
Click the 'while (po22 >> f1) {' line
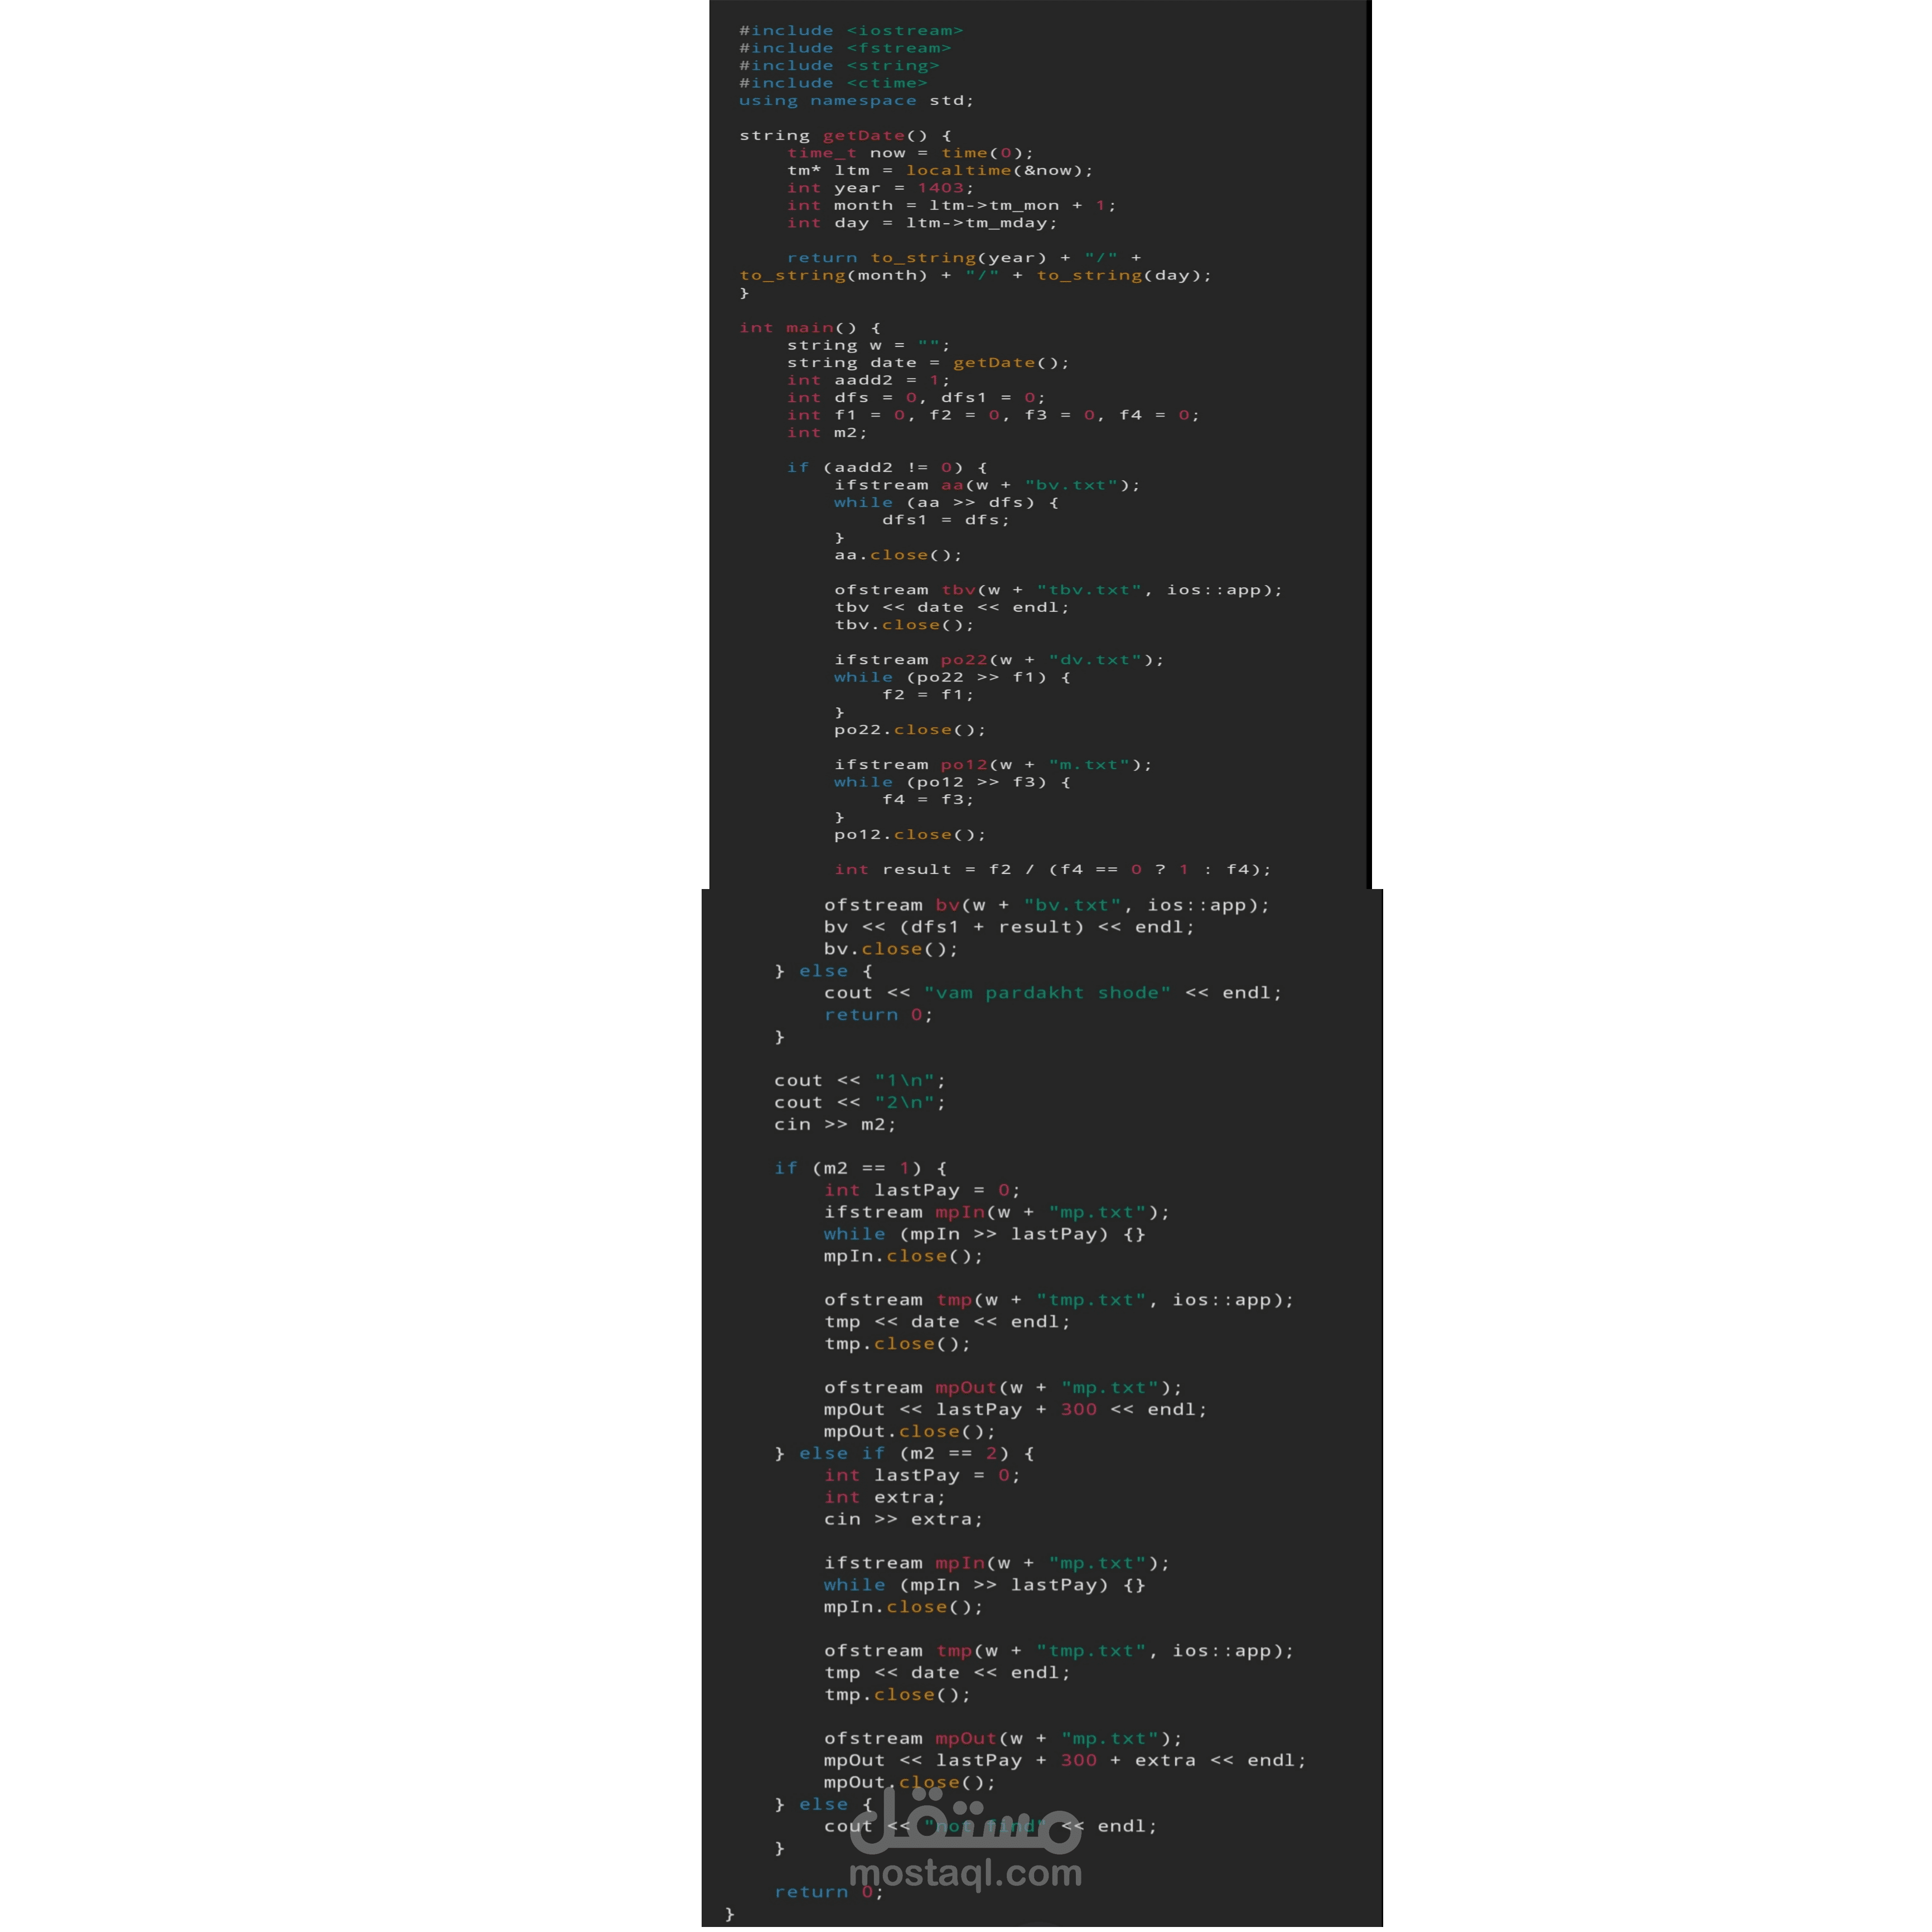pos(952,678)
